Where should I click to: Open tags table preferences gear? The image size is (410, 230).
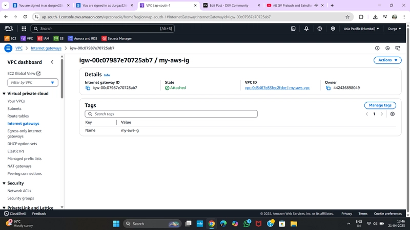(x=392, y=114)
